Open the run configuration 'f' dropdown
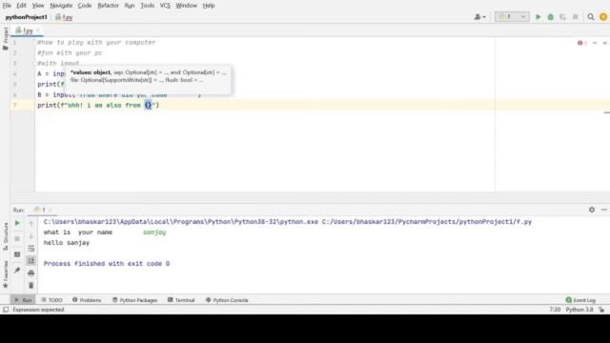The width and height of the screenshot is (610, 343). point(512,17)
